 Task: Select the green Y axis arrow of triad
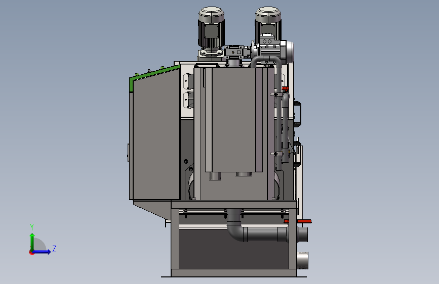pyautogui.click(x=32, y=242)
